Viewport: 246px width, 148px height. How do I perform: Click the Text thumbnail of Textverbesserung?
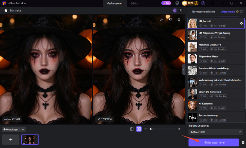(x=192, y=117)
